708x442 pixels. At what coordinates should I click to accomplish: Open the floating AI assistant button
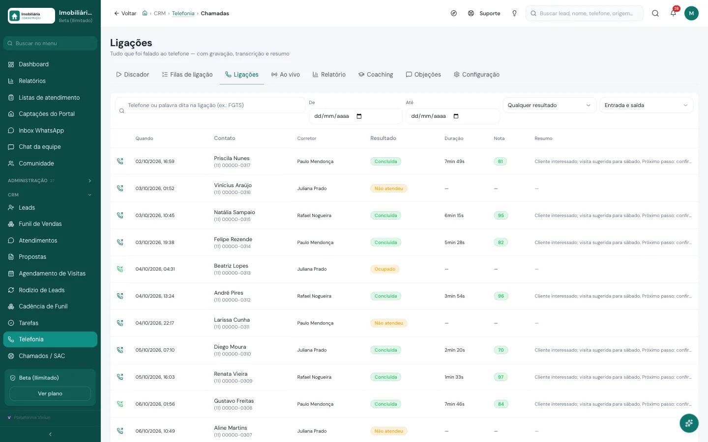click(x=689, y=423)
